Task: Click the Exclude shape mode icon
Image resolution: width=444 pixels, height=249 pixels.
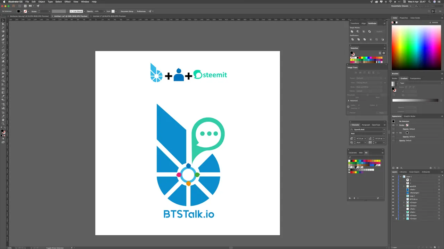Action: click(x=369, y=31)
